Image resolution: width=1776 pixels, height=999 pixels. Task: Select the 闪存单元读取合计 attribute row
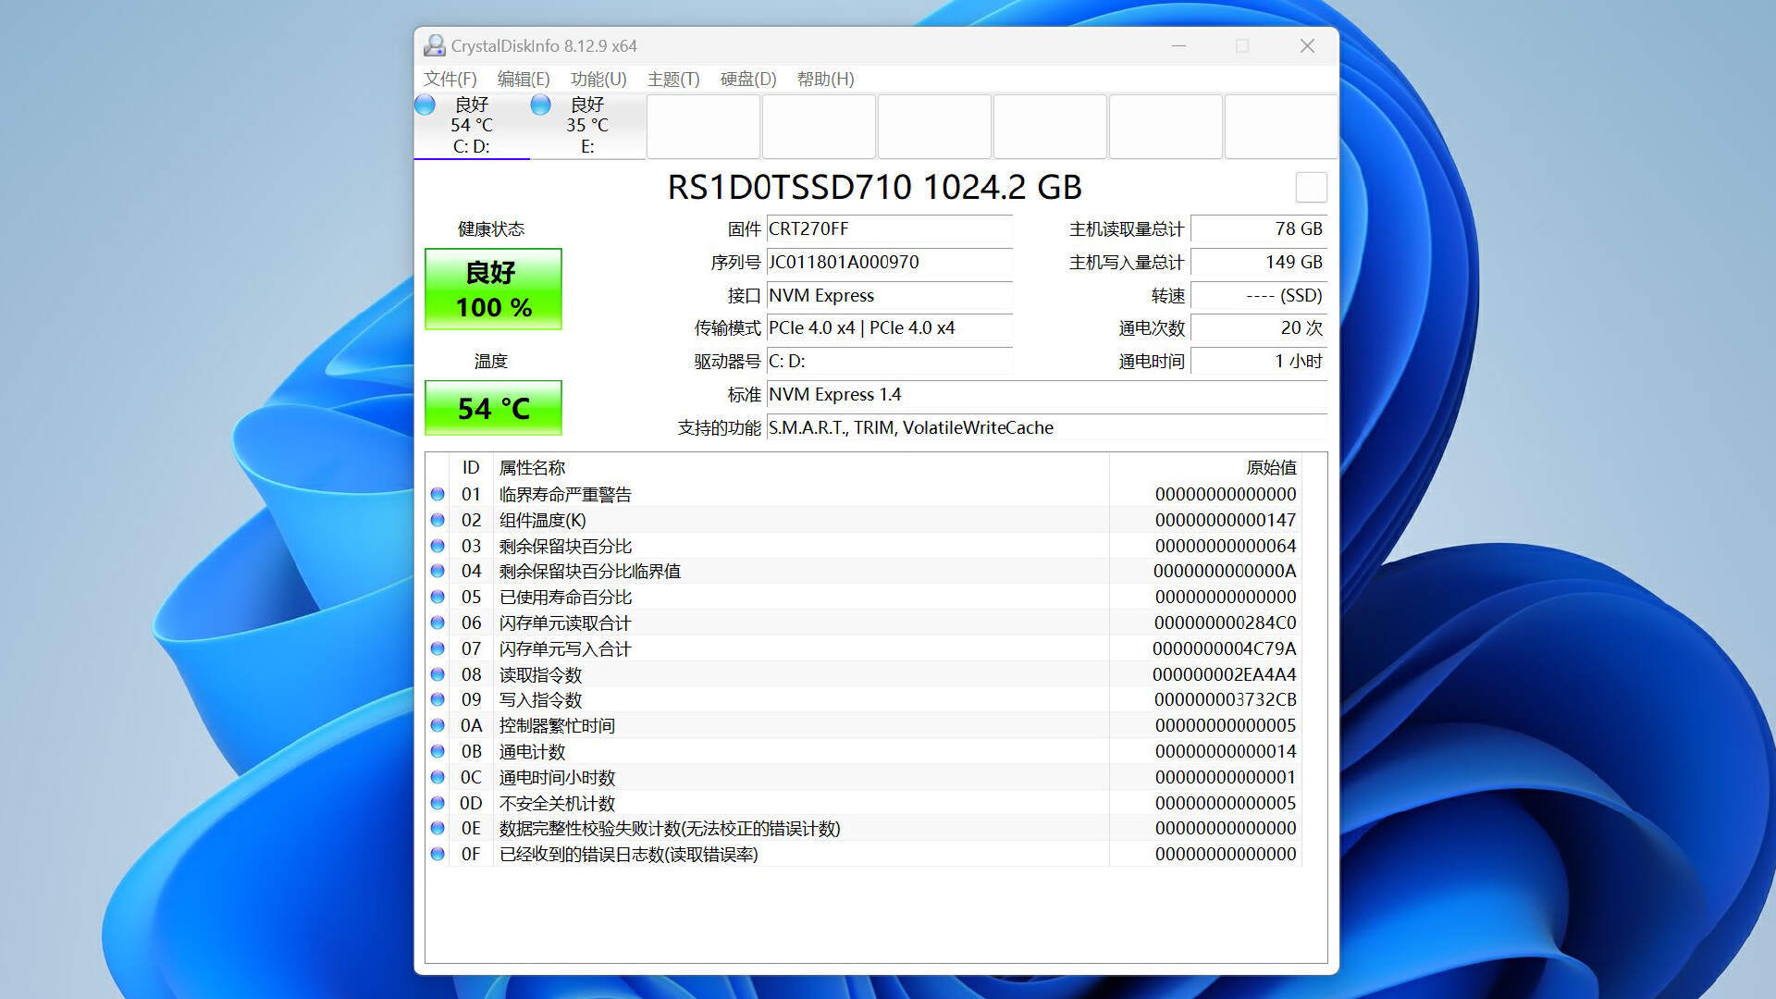[864, 623]
